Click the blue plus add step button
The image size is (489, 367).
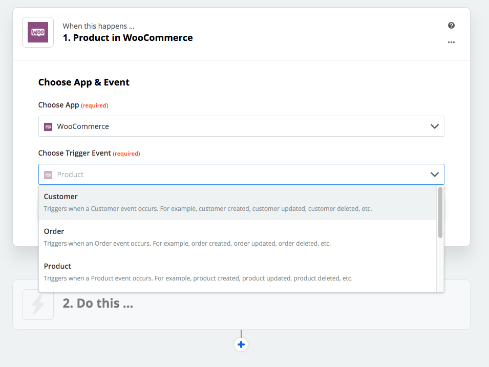[x=241, y=344]
